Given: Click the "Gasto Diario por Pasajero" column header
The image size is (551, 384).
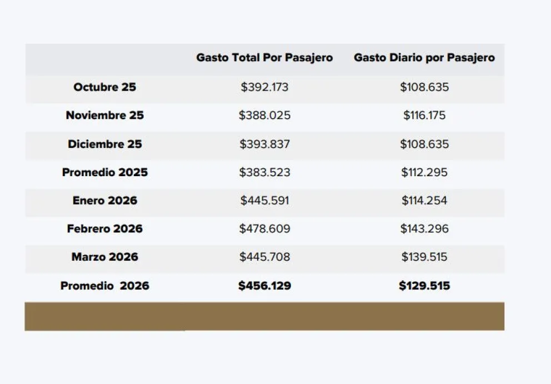Looking at the screenshot, I should (424, 58).
